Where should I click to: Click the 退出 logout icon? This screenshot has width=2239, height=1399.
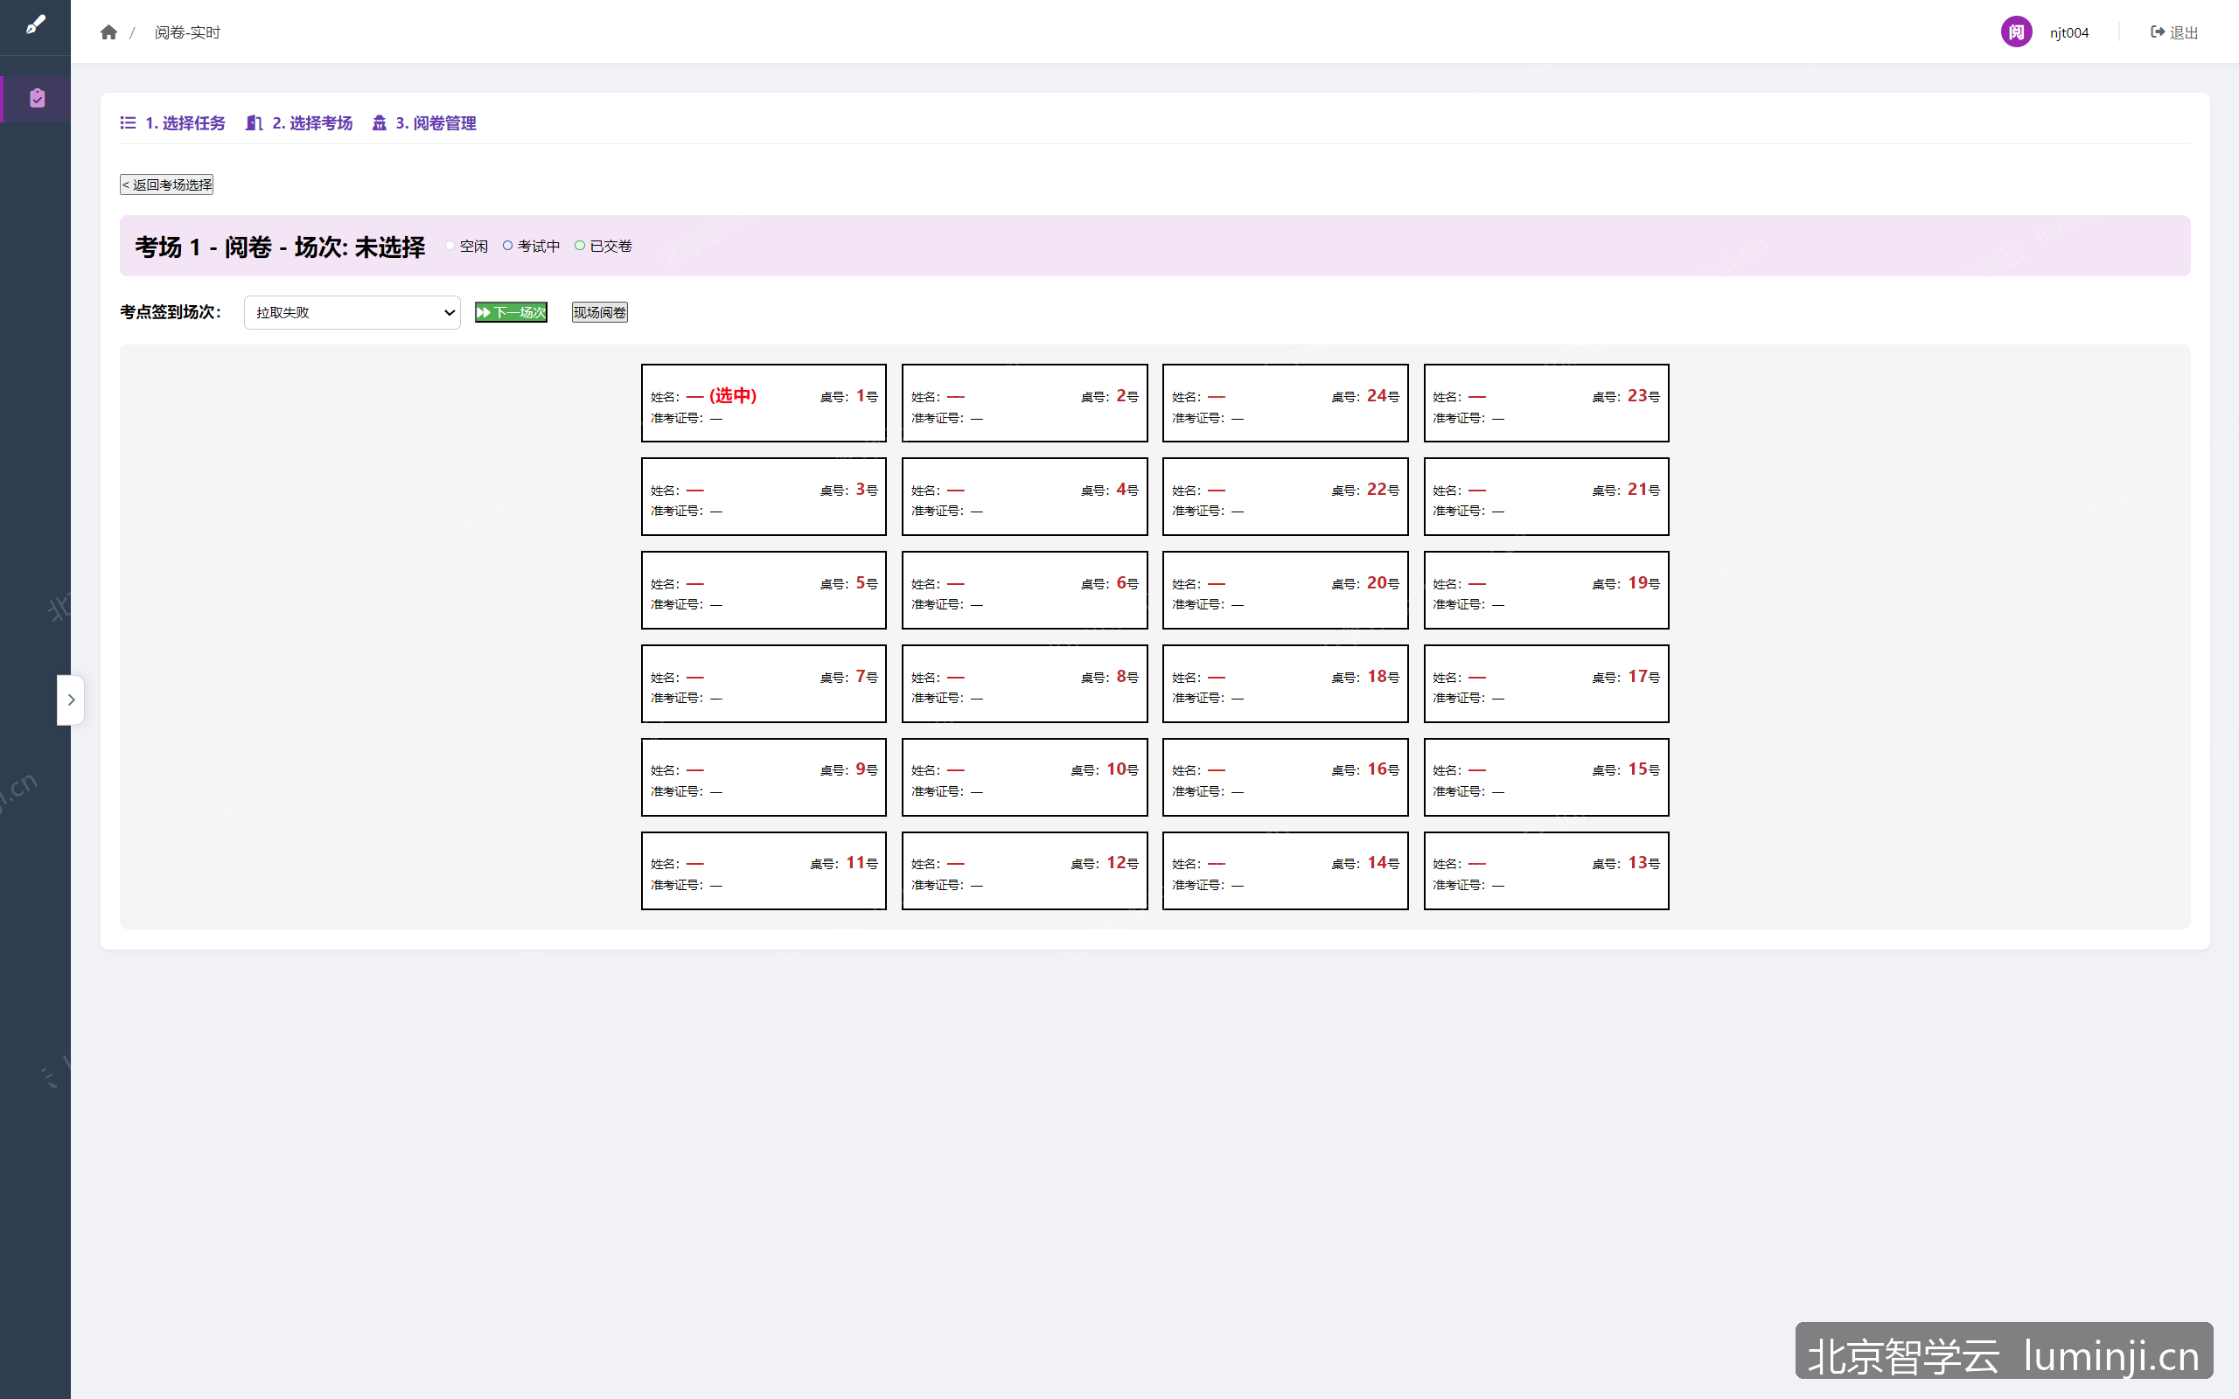click(x=2158, y=32)
